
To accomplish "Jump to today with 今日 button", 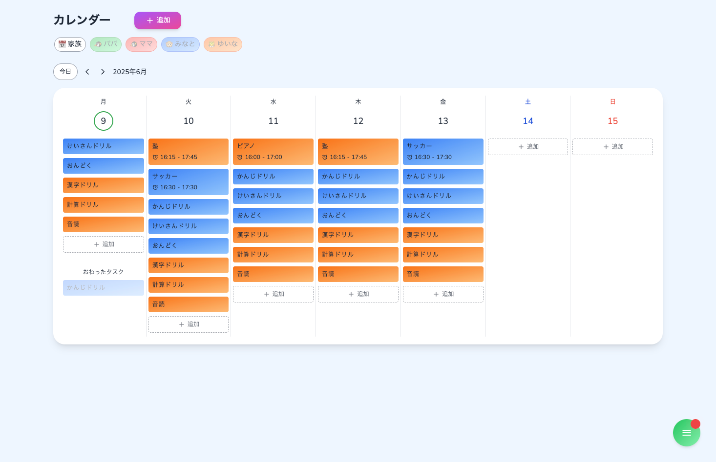I will pyautogui.click(x=65, y=72).
